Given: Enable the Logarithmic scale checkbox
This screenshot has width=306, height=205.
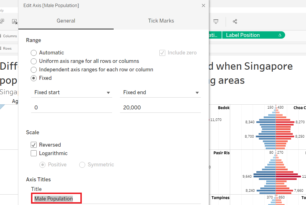Looking at the screenshot, I should tap(34, 153).
